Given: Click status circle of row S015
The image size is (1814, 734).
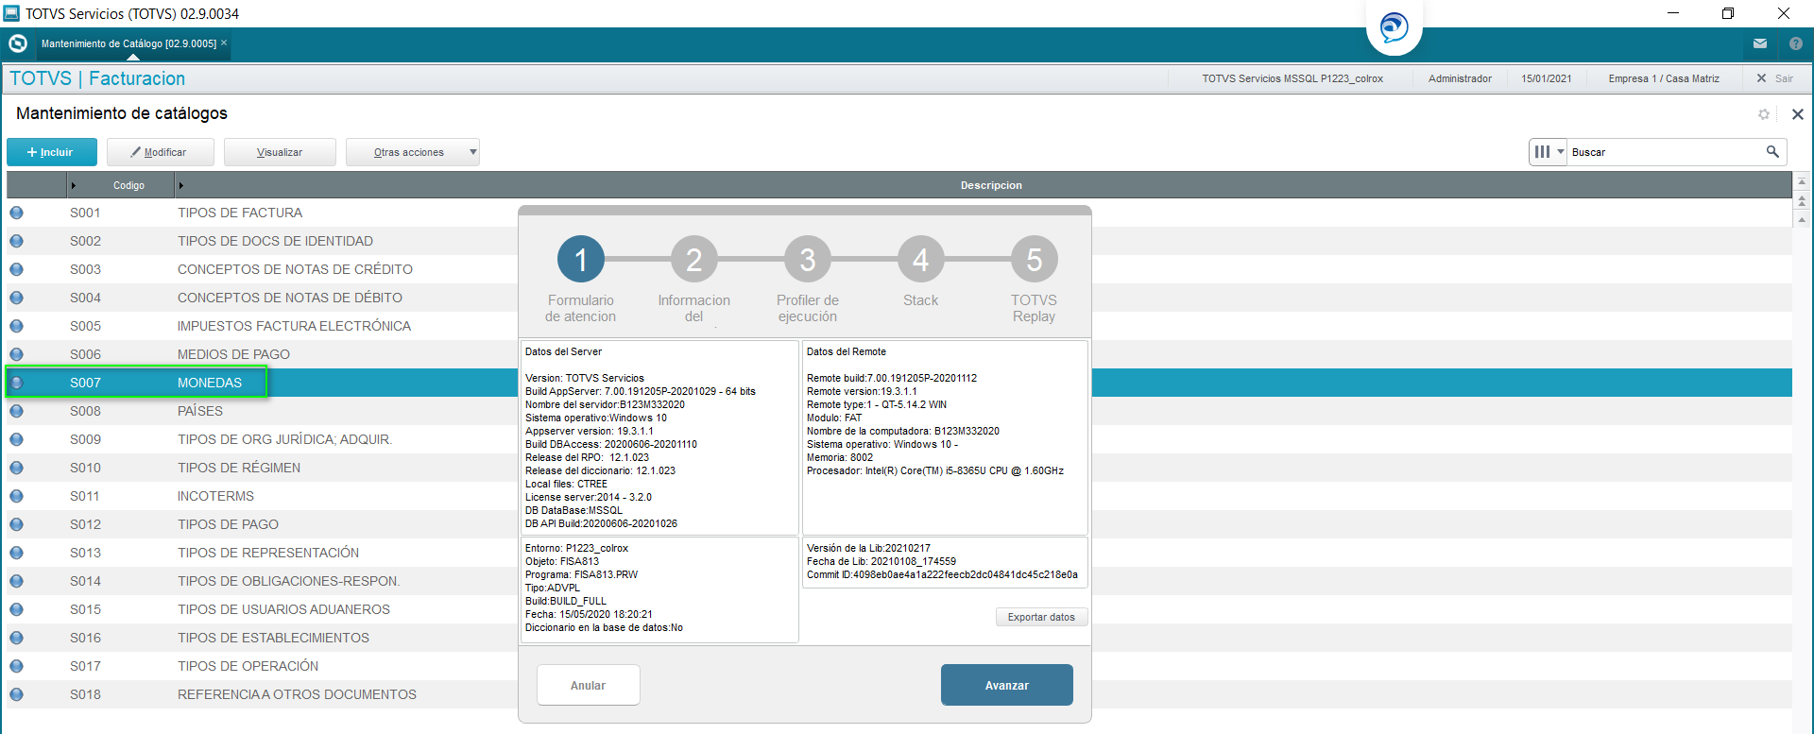Looking at the screenshot, I should coord(17,609).
